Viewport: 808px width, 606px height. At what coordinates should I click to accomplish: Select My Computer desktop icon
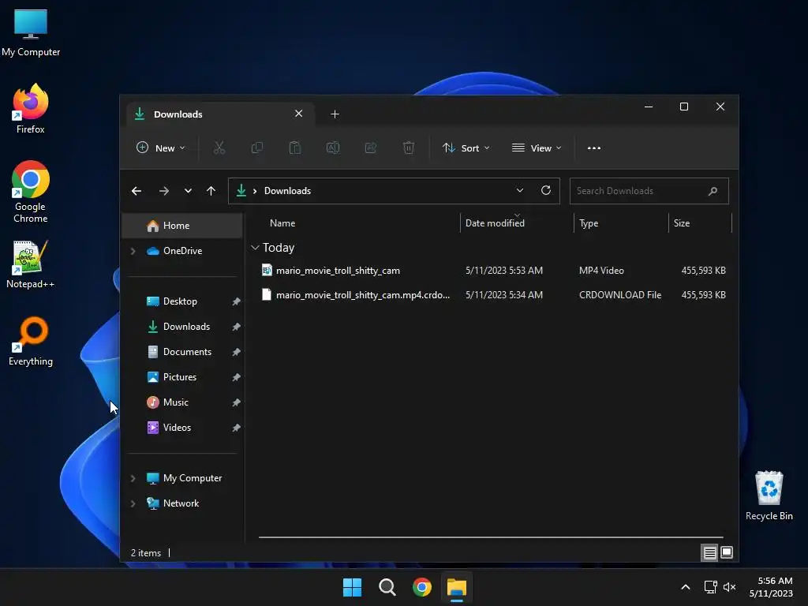(x=31, y=32)
